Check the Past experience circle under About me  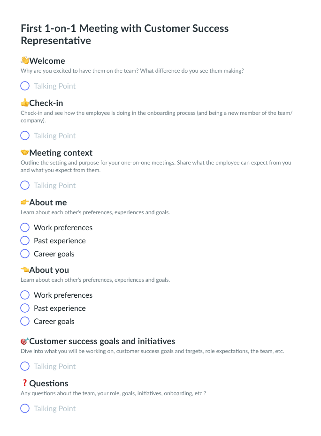coord(25,241)
